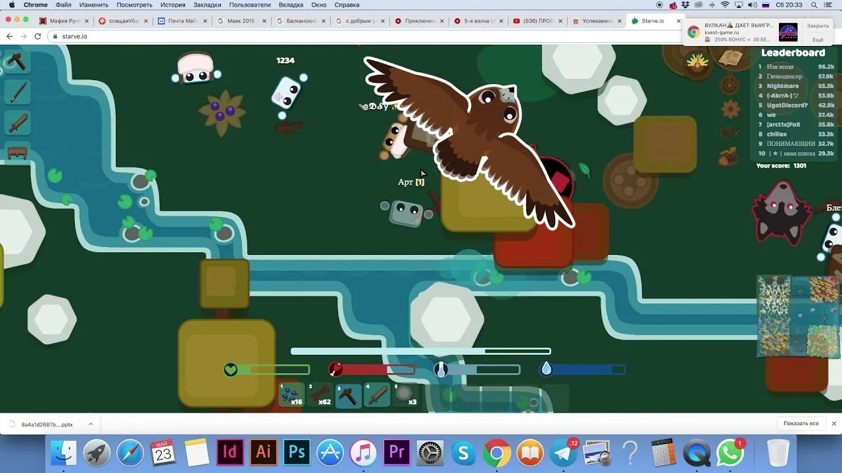The height and width of the screenshot is (473, 842).
Task: Select stone in inventory slot 5
Action: tap(406, 395)
